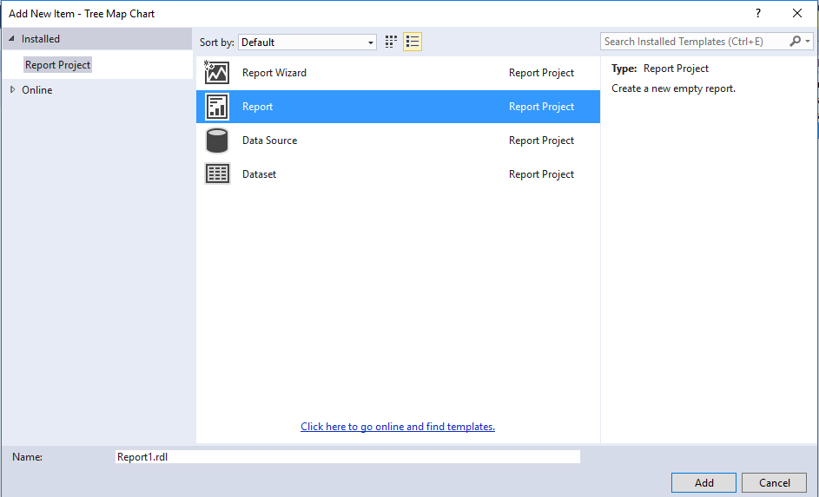819x497 pixels.
Task: Open the Sort by Default dropdown
Action: [x=307, y=43]
